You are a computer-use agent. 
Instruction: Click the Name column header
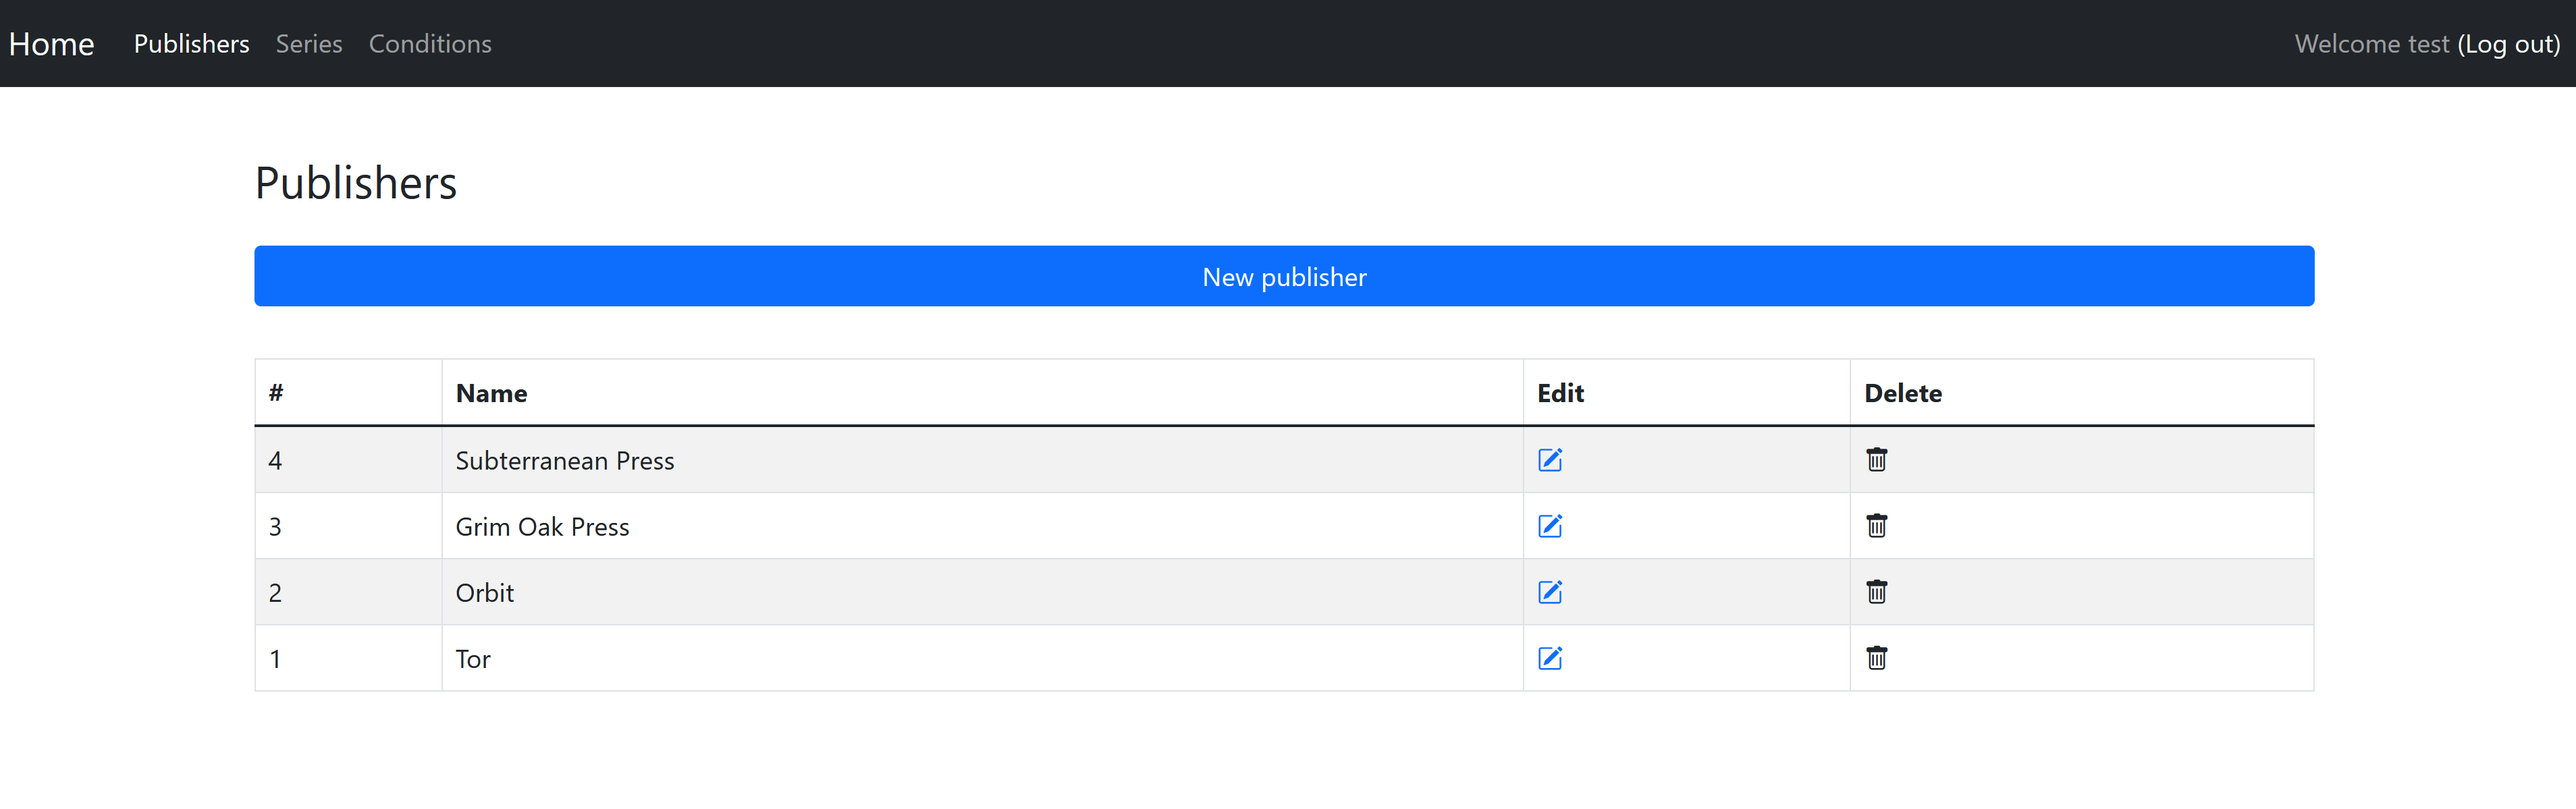pos(491,393)
